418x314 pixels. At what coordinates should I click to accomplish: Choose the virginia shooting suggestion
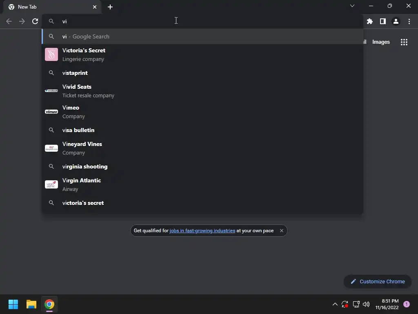pos(202,167)
